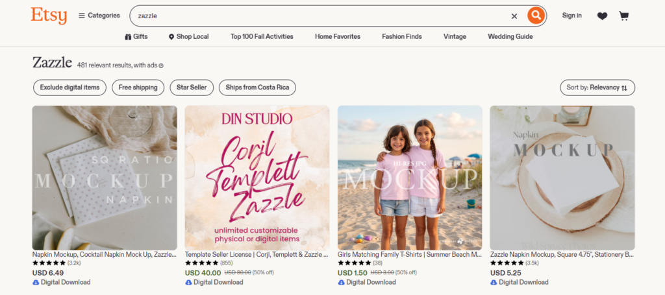This screenshot has height=295, width=665.
Task: Open the shopping cart icon
Action: [x=624, y=16]
